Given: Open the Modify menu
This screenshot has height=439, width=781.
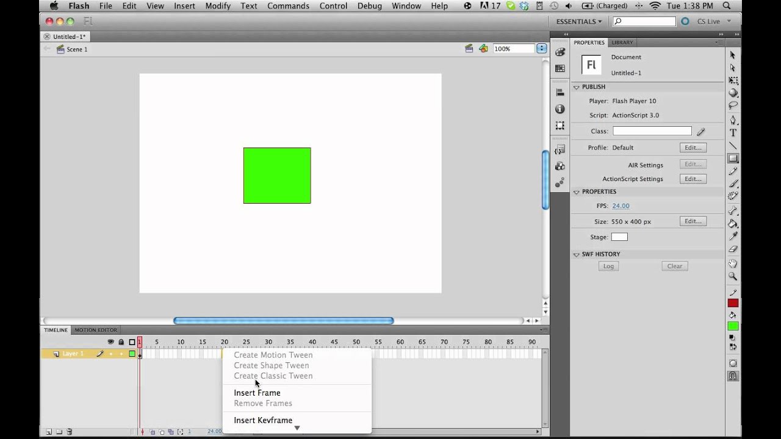Looking at the screenshot, I should tap(218, 6).
